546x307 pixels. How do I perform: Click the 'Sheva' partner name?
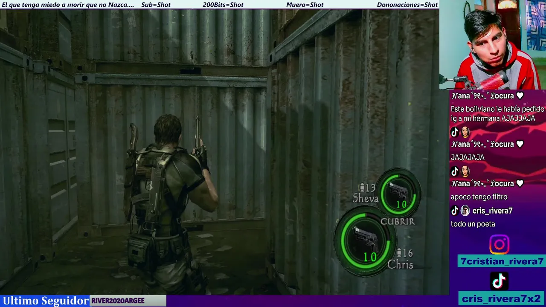(366, 198)
